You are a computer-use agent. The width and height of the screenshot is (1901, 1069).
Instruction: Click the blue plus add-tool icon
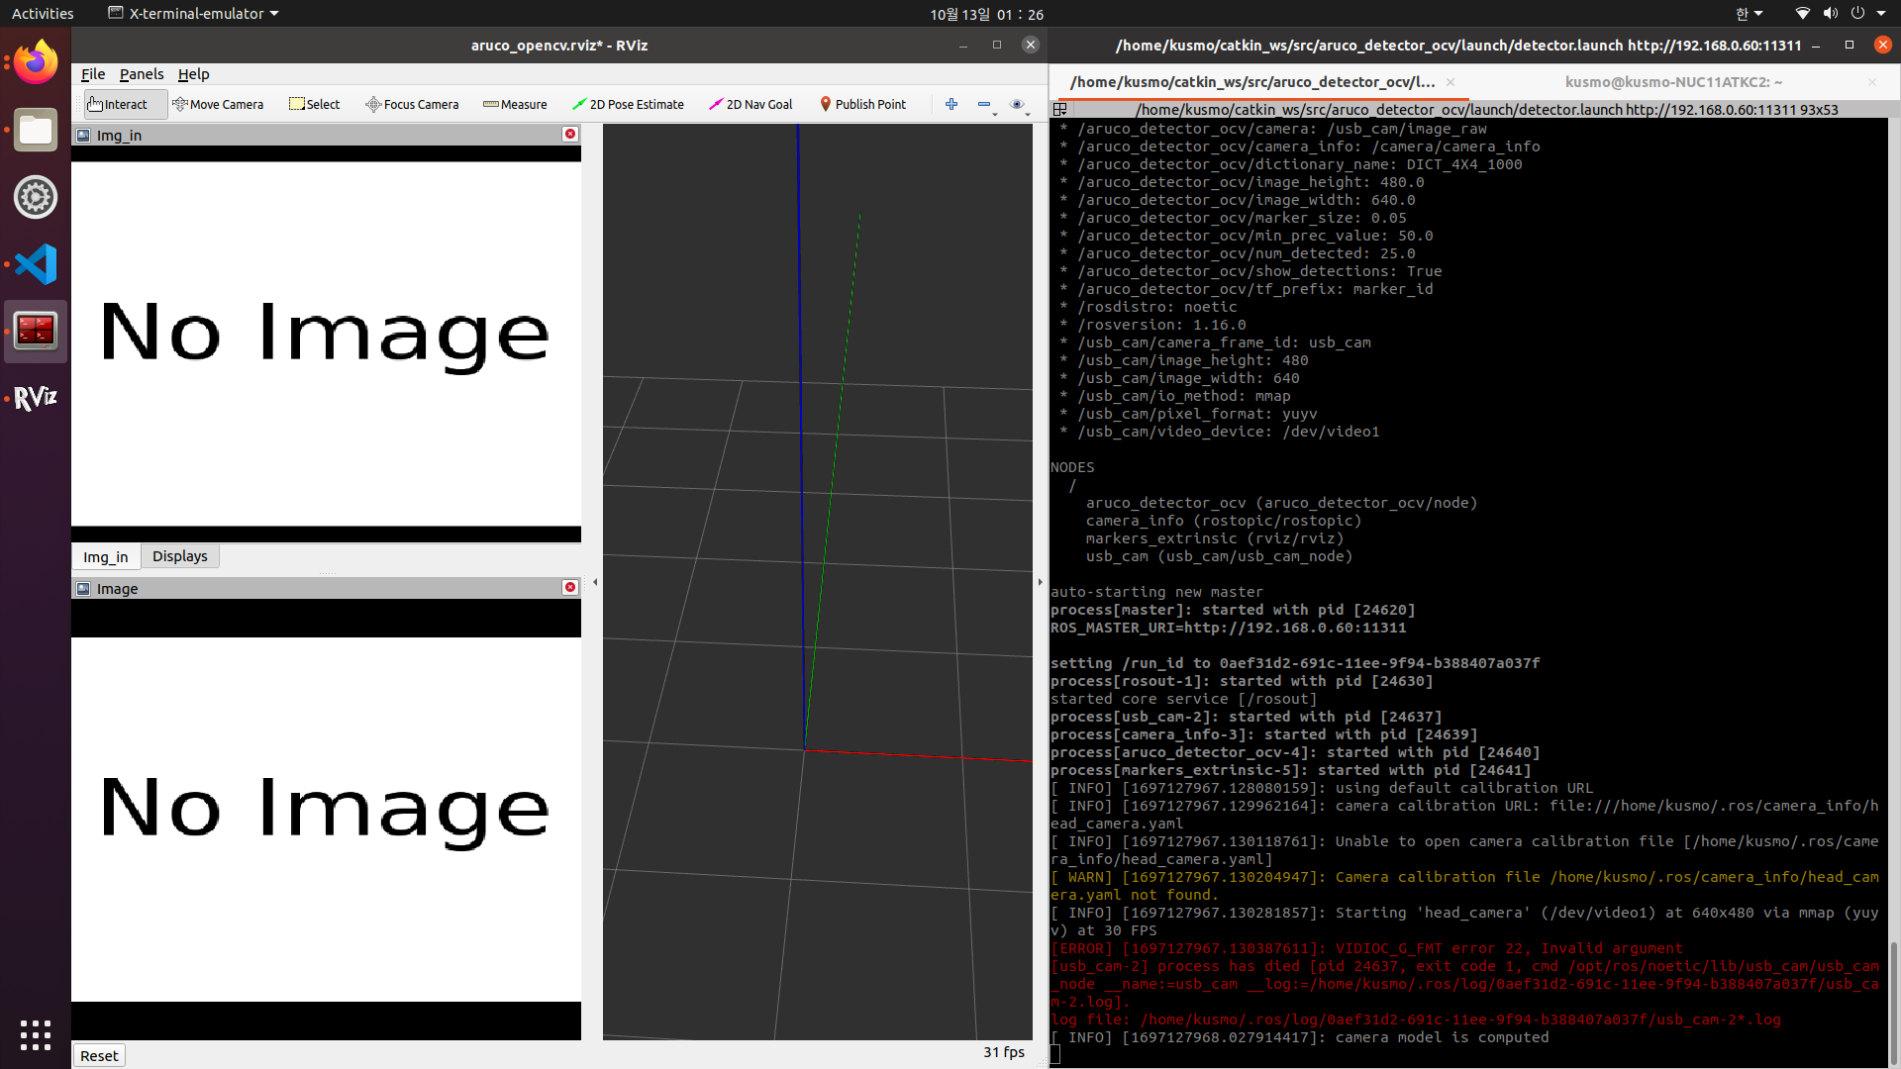[951, 104]
